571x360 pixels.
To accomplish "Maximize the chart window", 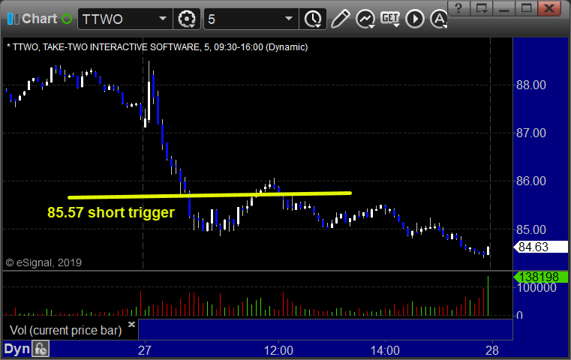I will point(526,7).
